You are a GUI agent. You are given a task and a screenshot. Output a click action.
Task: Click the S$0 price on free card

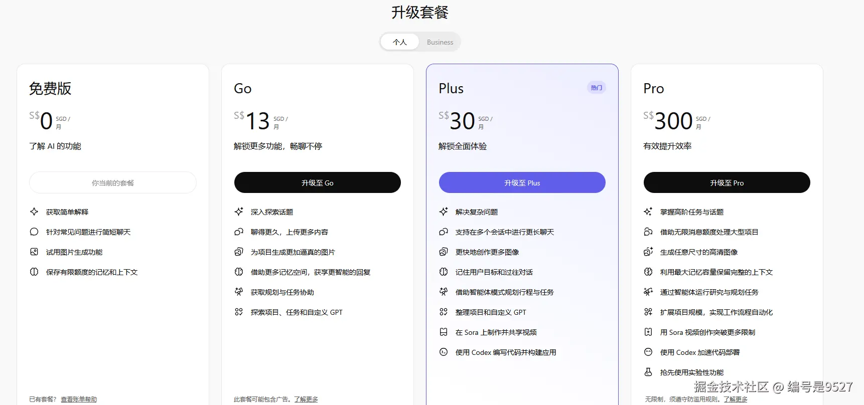pos(41,121)
